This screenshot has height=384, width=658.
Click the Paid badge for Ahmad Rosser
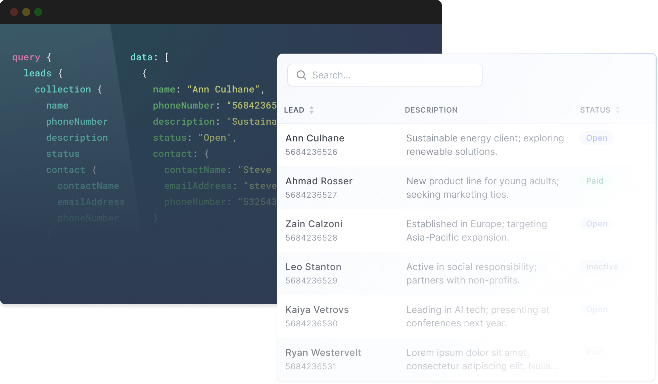(595, 181)
